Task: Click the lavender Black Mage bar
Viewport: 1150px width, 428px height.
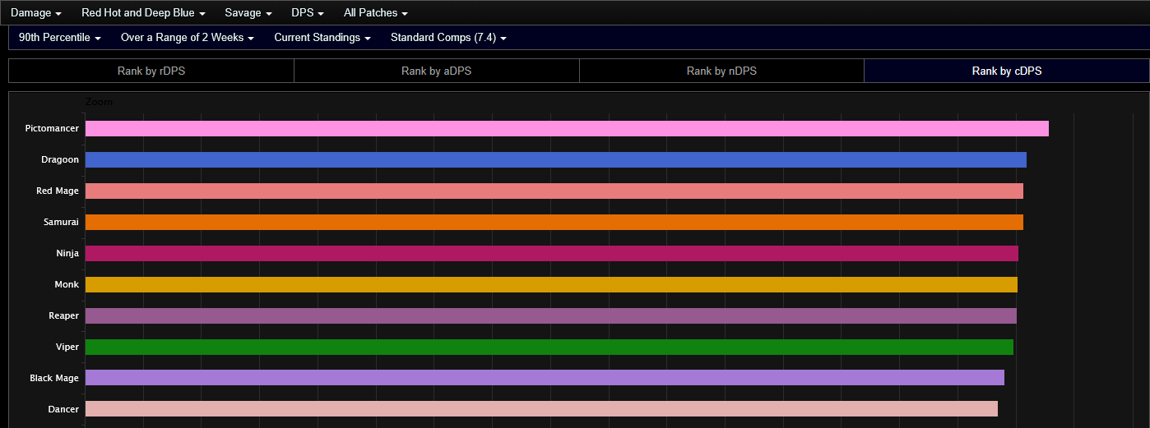Action: 545,378
